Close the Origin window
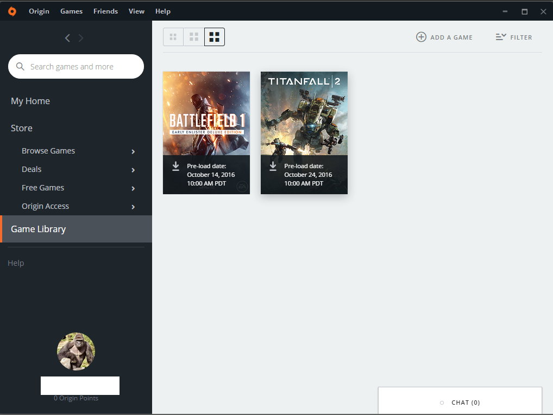The image size is (553, 415). click(543, 11)
